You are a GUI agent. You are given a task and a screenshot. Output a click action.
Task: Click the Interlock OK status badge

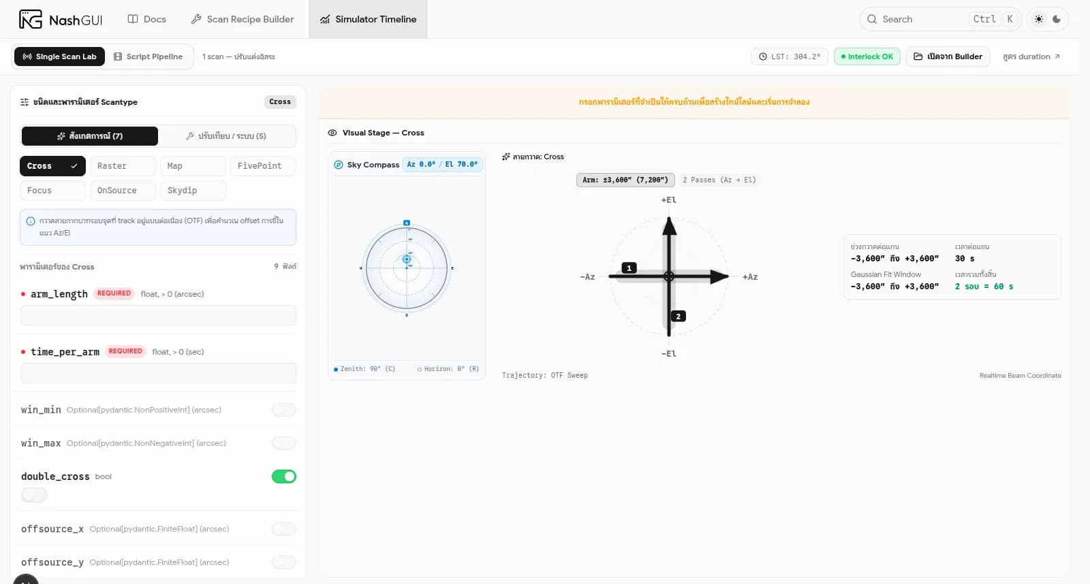click(x=867, y=56)
